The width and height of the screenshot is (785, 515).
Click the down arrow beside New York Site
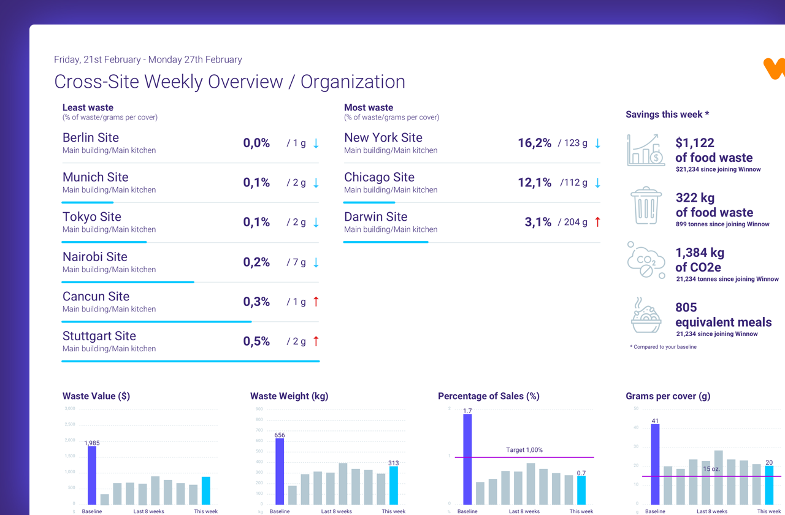597,143
